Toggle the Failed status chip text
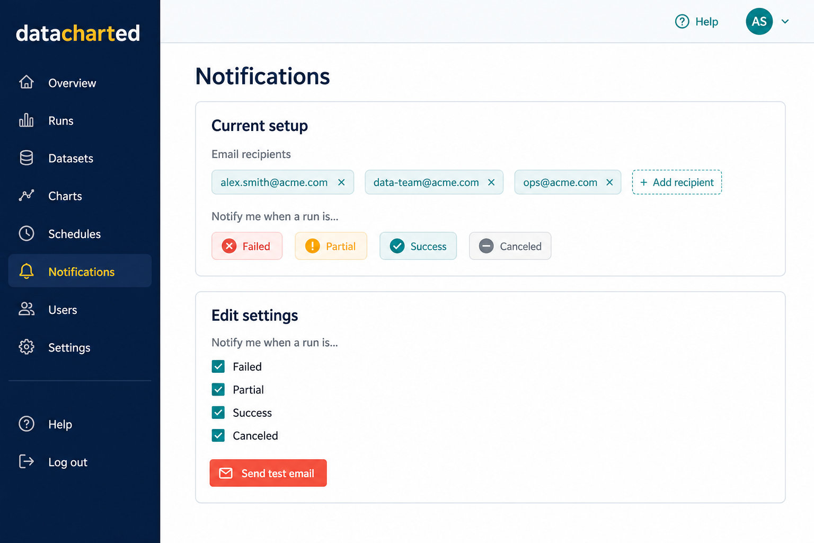 (x=256, y=246)
